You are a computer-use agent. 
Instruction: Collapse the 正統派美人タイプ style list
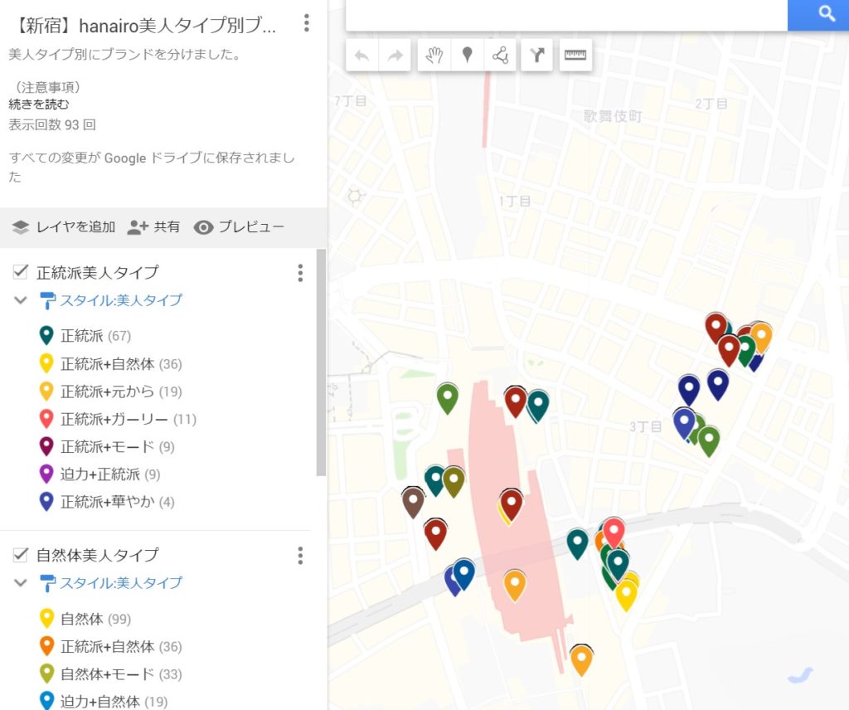[x=20, y=300]
